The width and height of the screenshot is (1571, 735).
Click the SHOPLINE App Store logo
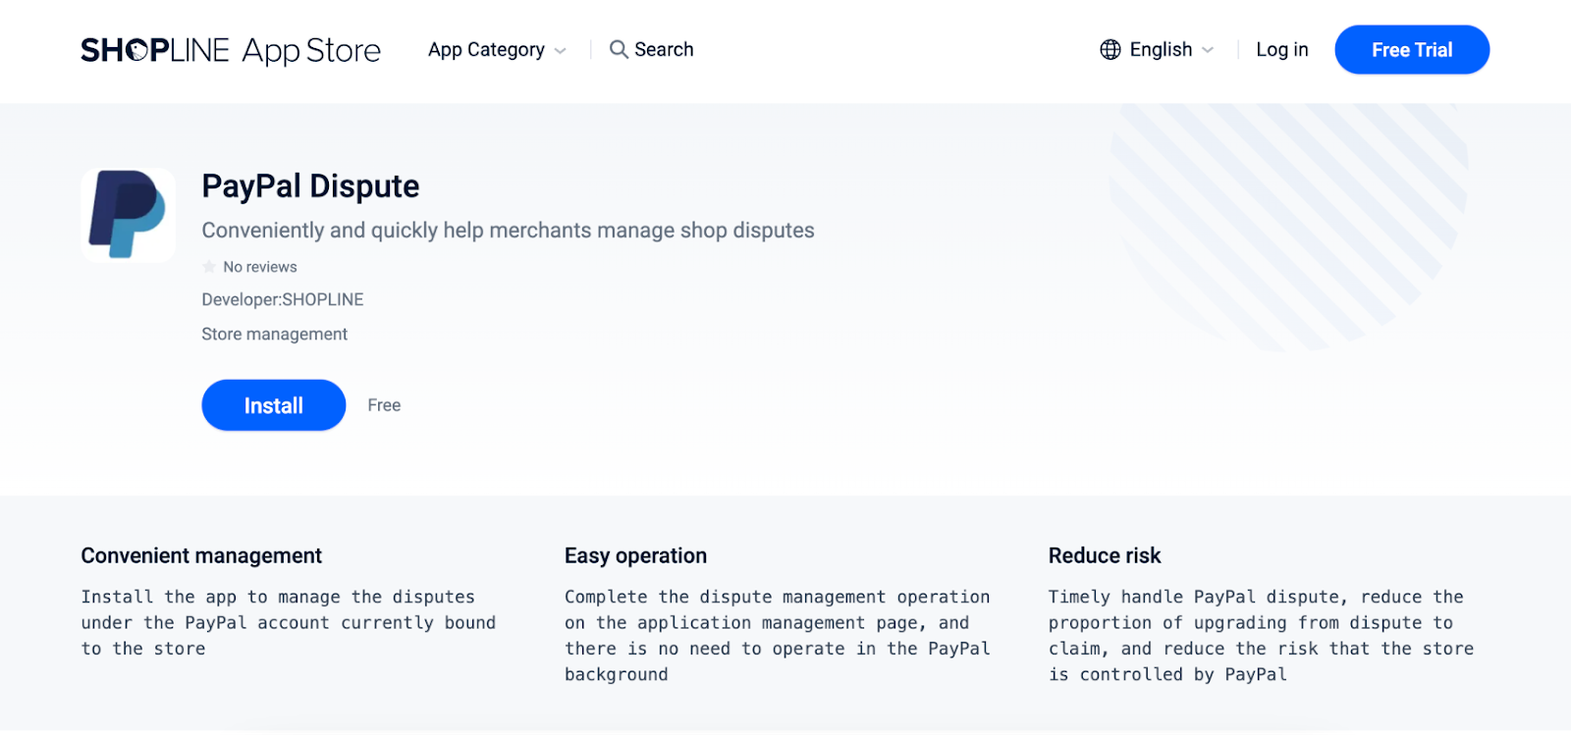231,50
